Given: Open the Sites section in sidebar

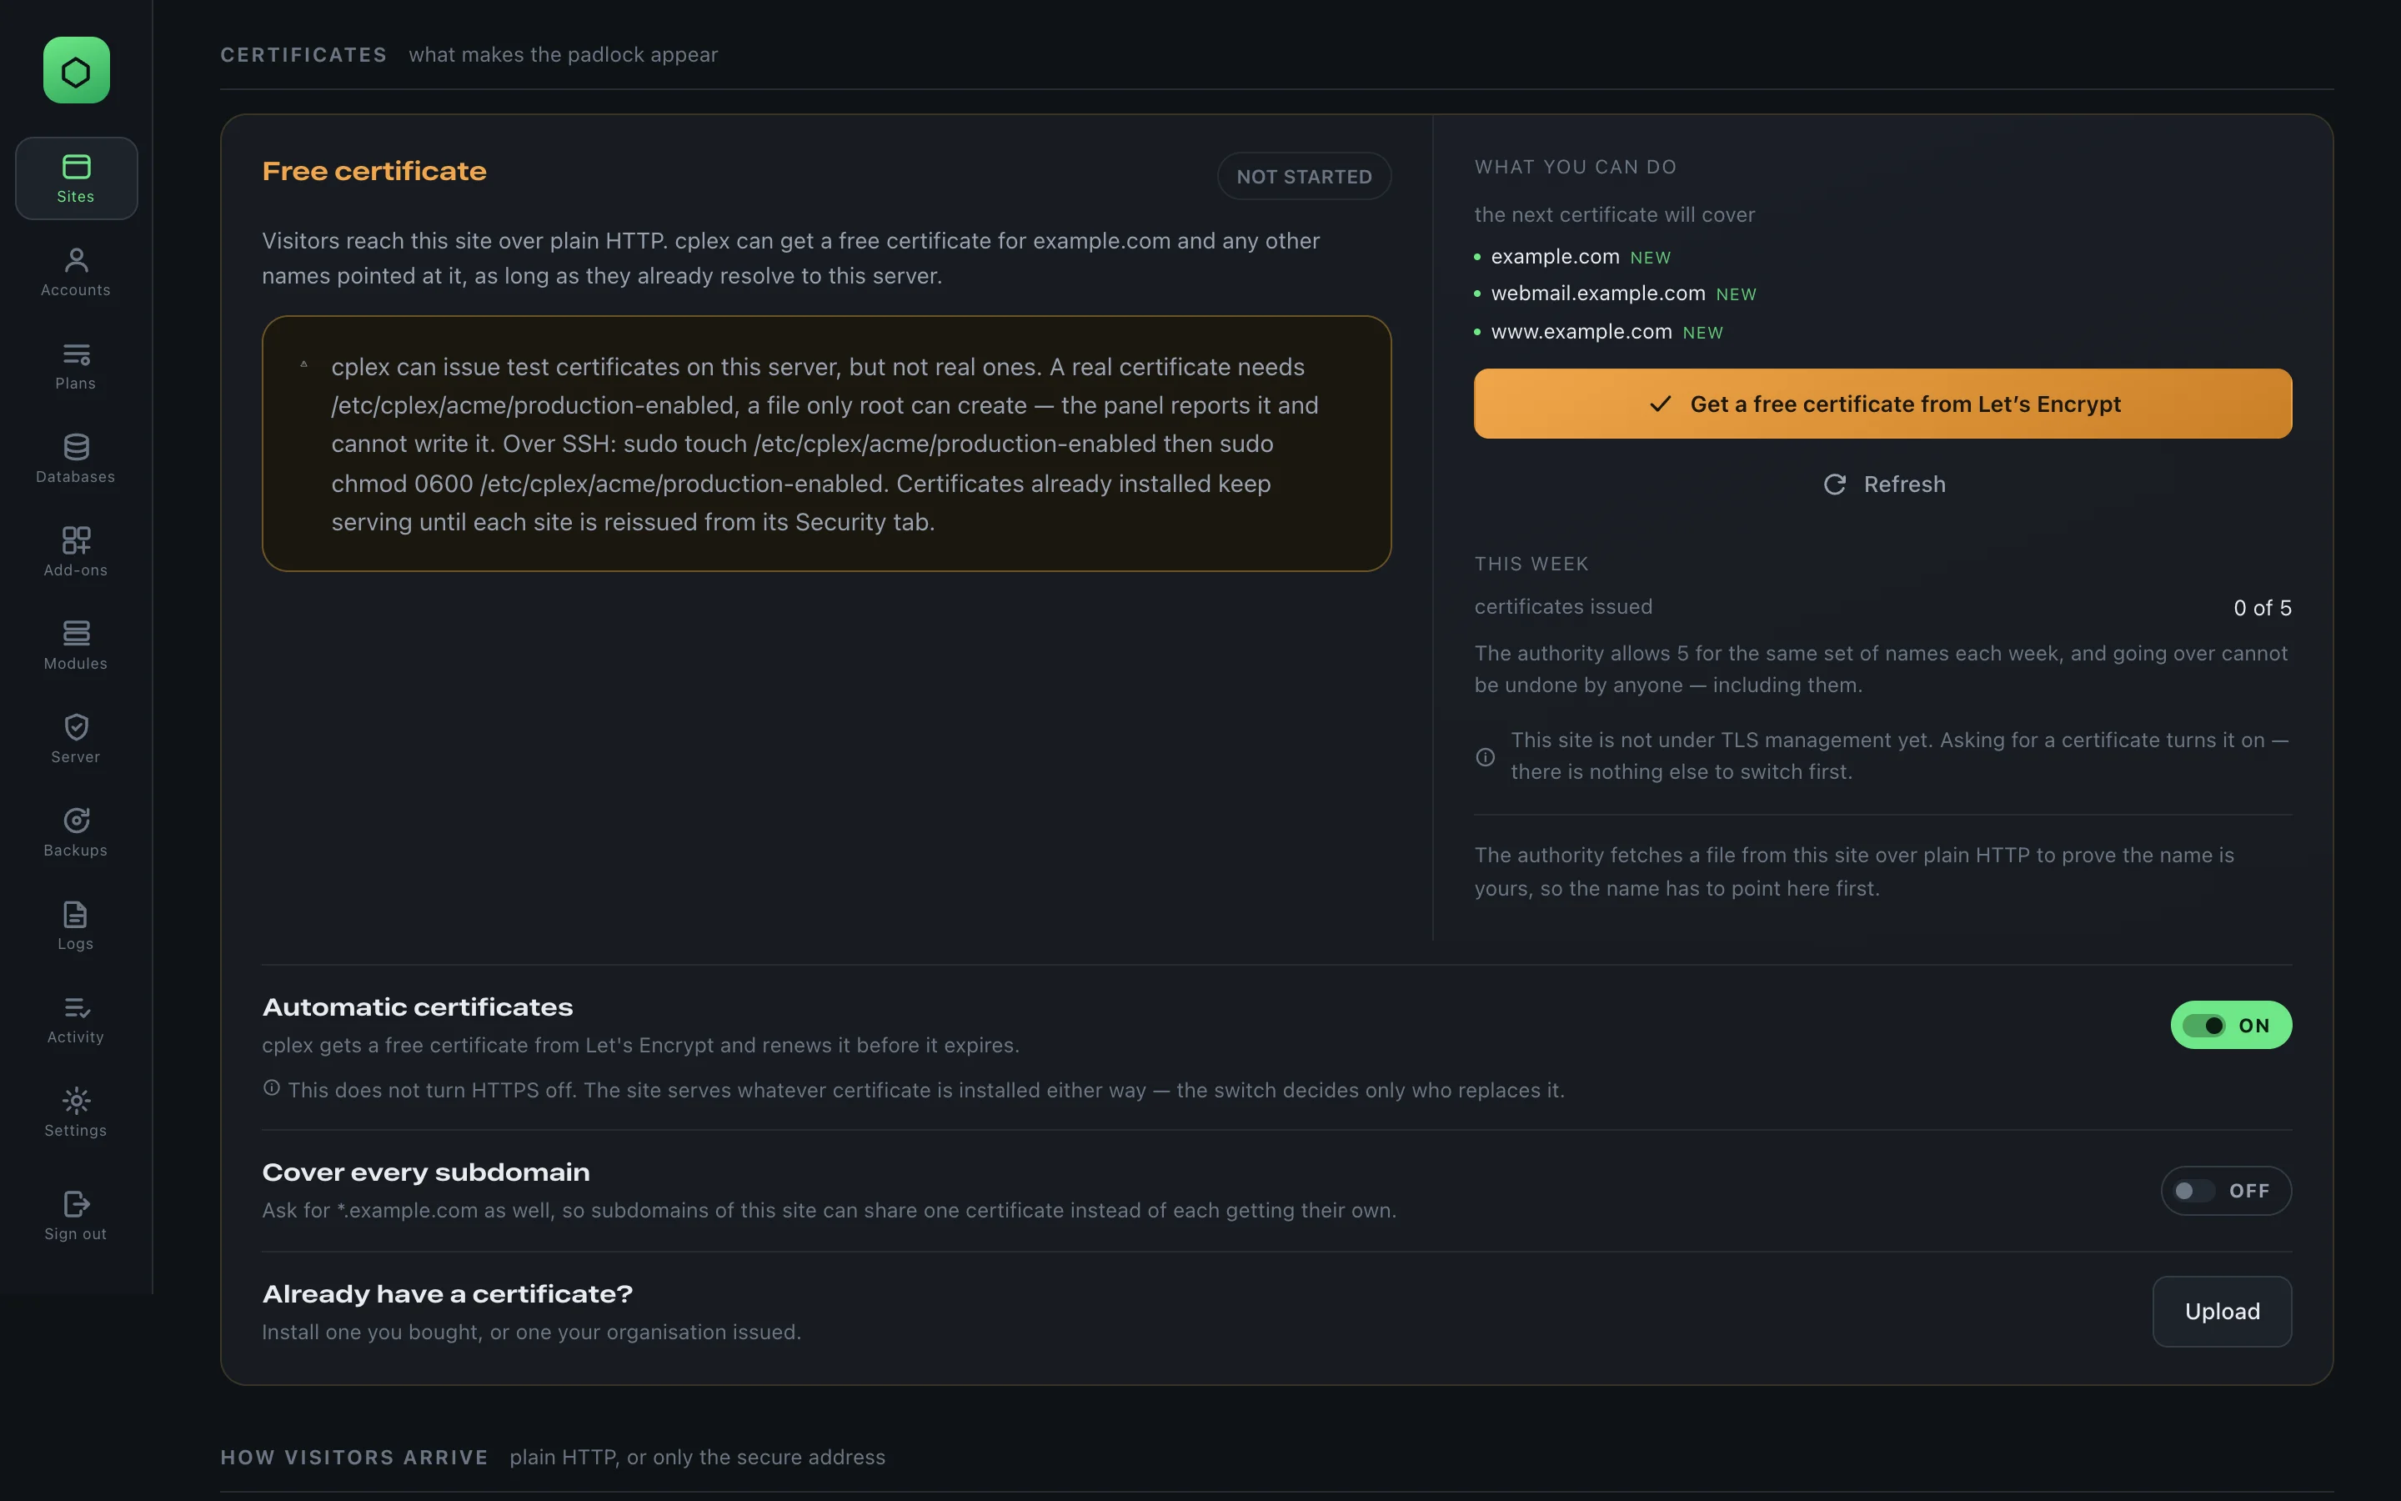Looking at the screenshot, I should 77,178.
